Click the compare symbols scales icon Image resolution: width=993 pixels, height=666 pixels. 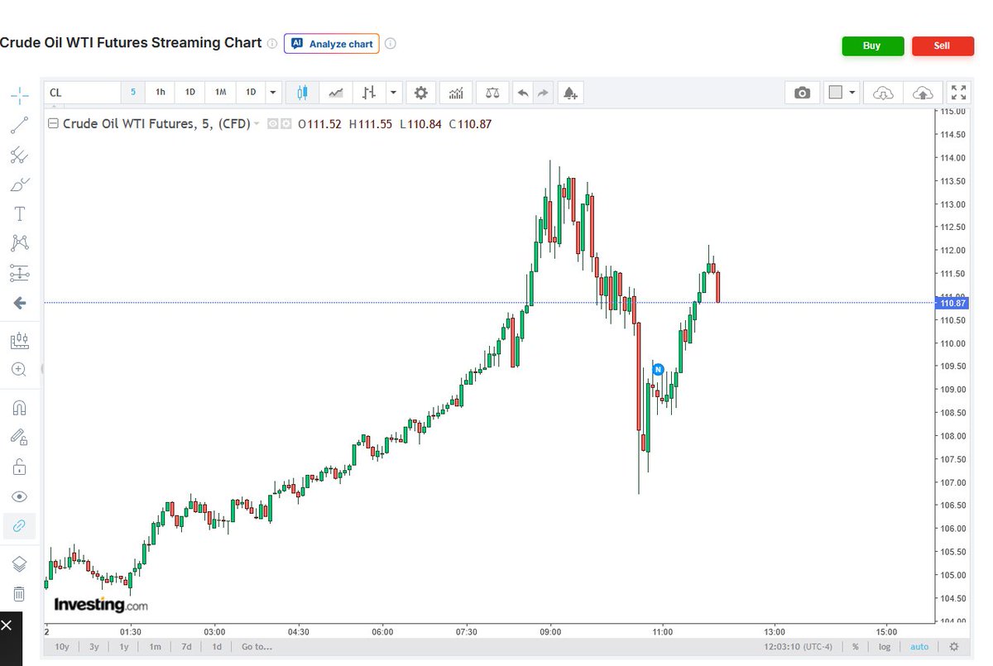(x=492, y=93)
